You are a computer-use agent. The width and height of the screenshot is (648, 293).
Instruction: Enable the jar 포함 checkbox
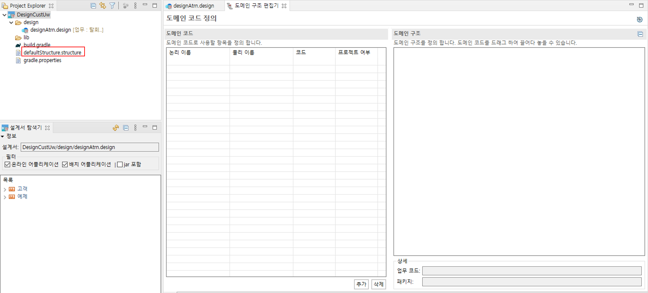click(x=120, y=164)
